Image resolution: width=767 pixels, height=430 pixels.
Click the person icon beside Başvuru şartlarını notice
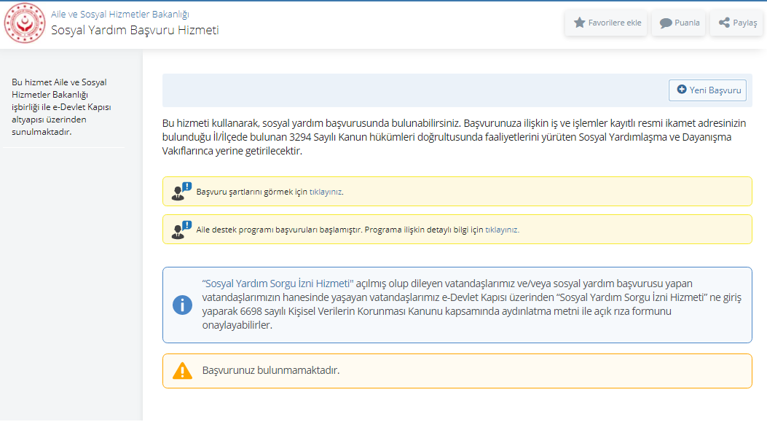tap(181, 192)
